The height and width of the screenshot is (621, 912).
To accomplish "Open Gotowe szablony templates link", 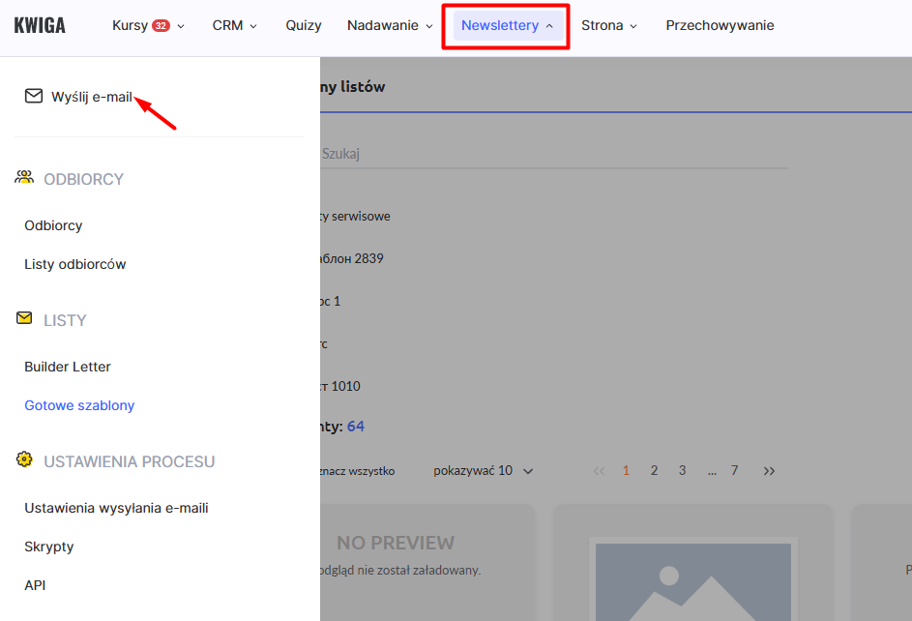I will coord(79,405).
